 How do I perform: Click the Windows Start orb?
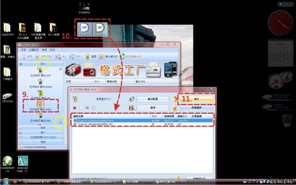click(x=6, y=182)
